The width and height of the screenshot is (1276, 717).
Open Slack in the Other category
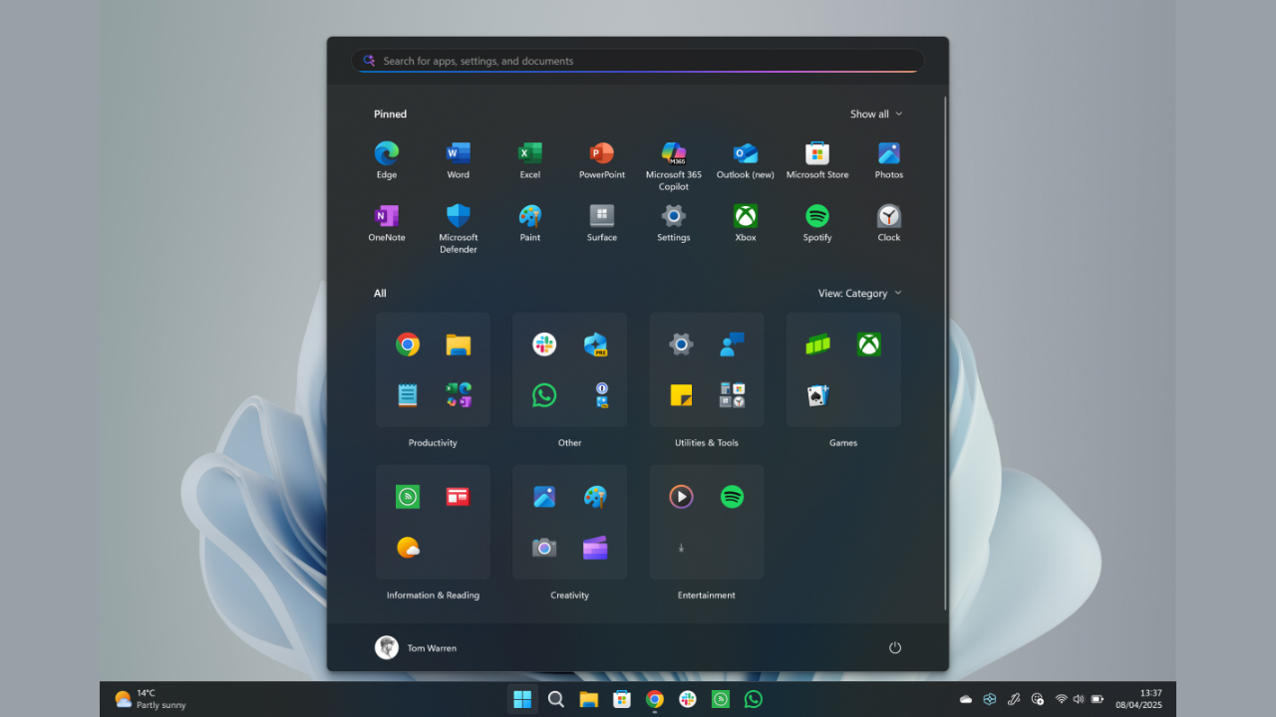point(544,345)
